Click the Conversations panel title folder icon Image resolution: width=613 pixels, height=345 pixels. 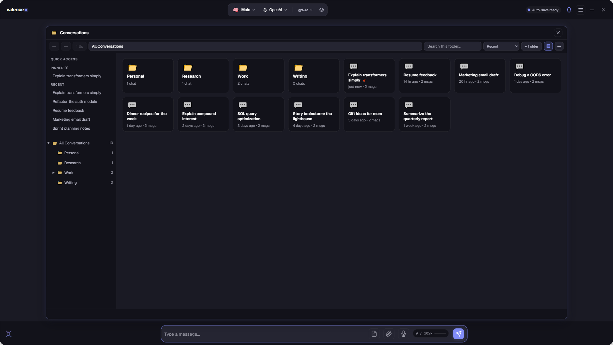(x=54, y=33)
